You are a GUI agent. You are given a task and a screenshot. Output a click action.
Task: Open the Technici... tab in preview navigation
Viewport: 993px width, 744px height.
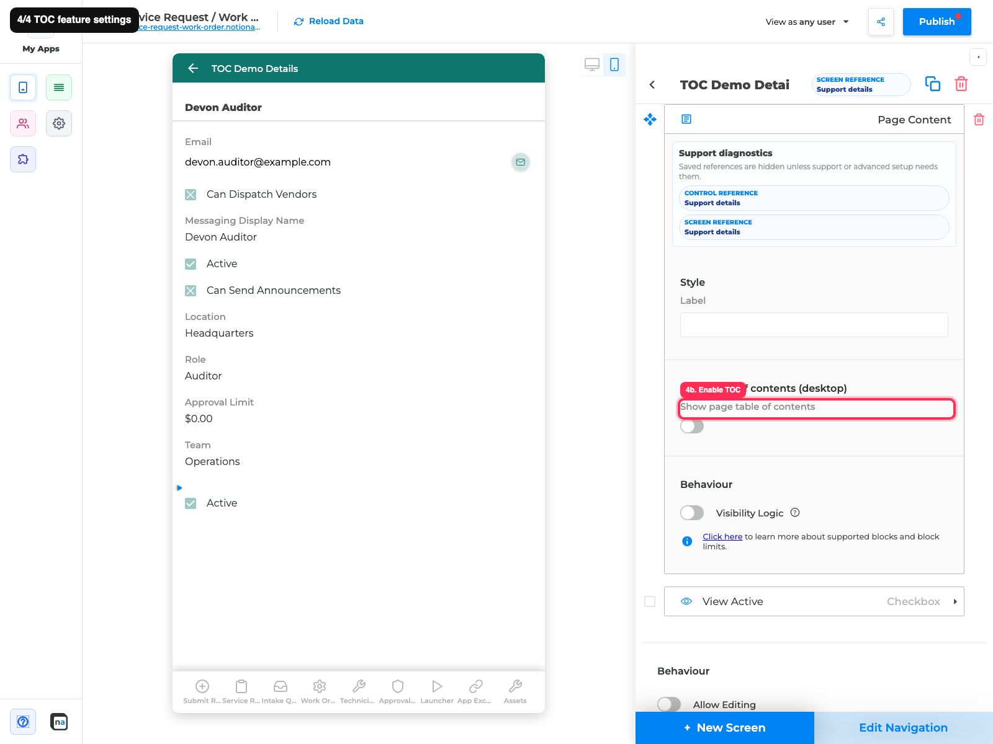(358, 691)
